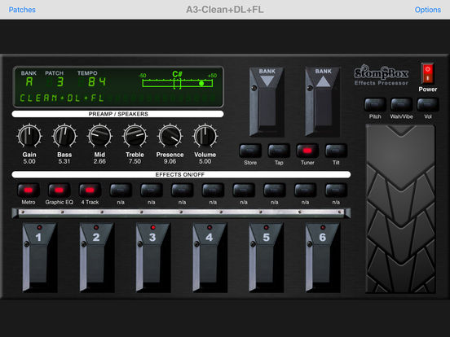The image size is (450, 337).
Task: Click the Store button
Action: pyautogui.click(x=250, y=151)
